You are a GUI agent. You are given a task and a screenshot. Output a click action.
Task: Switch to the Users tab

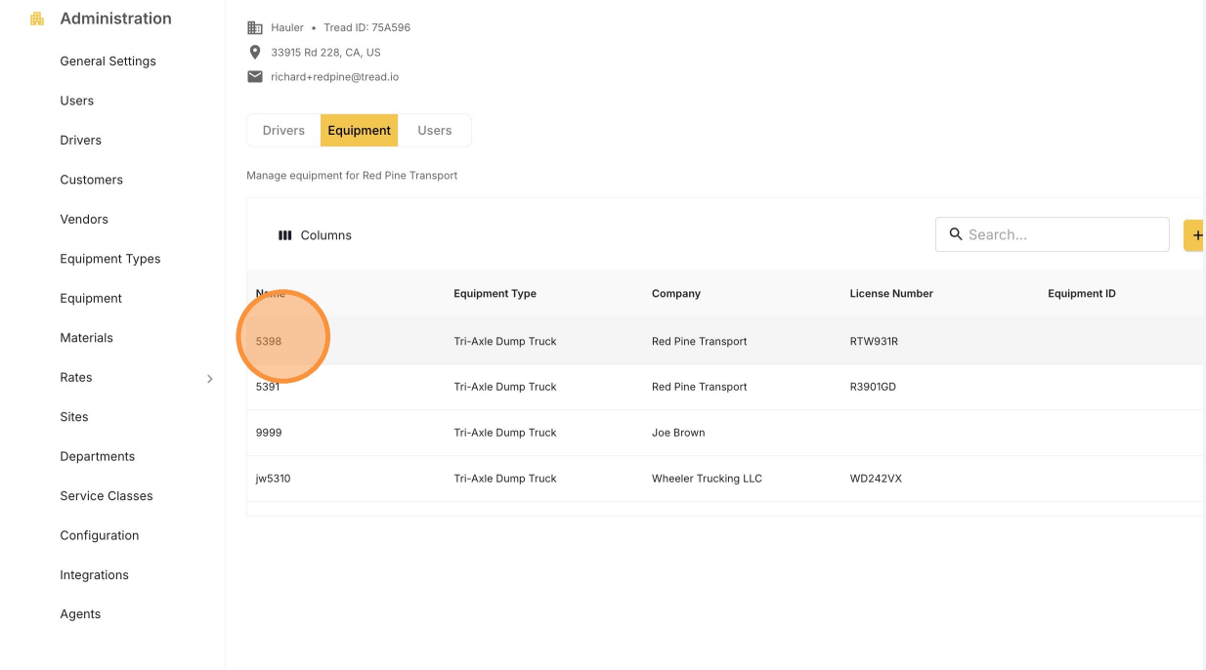click(x=435, y=130)
